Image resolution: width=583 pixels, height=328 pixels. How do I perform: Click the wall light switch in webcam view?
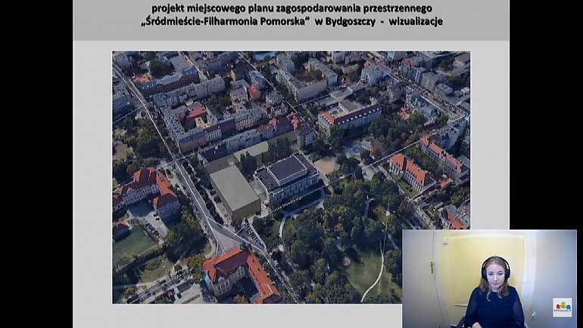(444, 241)
